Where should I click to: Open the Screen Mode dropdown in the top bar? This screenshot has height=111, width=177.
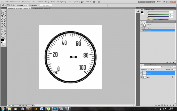coord(100,2)
